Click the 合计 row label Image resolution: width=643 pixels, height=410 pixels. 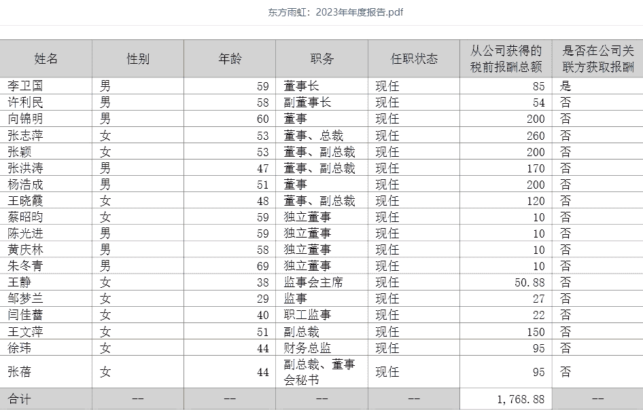[19, 399]
